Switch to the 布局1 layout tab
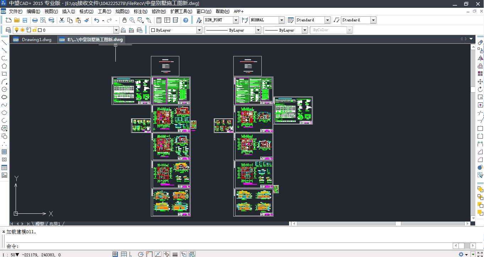The image size is (484, 257). click(55, 224)
